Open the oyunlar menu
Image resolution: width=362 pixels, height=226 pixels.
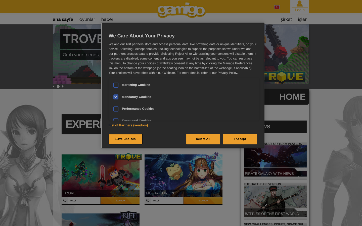[87, 19]
